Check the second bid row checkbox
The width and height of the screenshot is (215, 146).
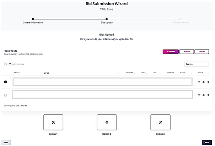pos(5,95)
